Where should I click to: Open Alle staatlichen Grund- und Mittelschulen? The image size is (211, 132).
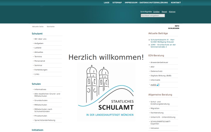[x=47, y=95]
